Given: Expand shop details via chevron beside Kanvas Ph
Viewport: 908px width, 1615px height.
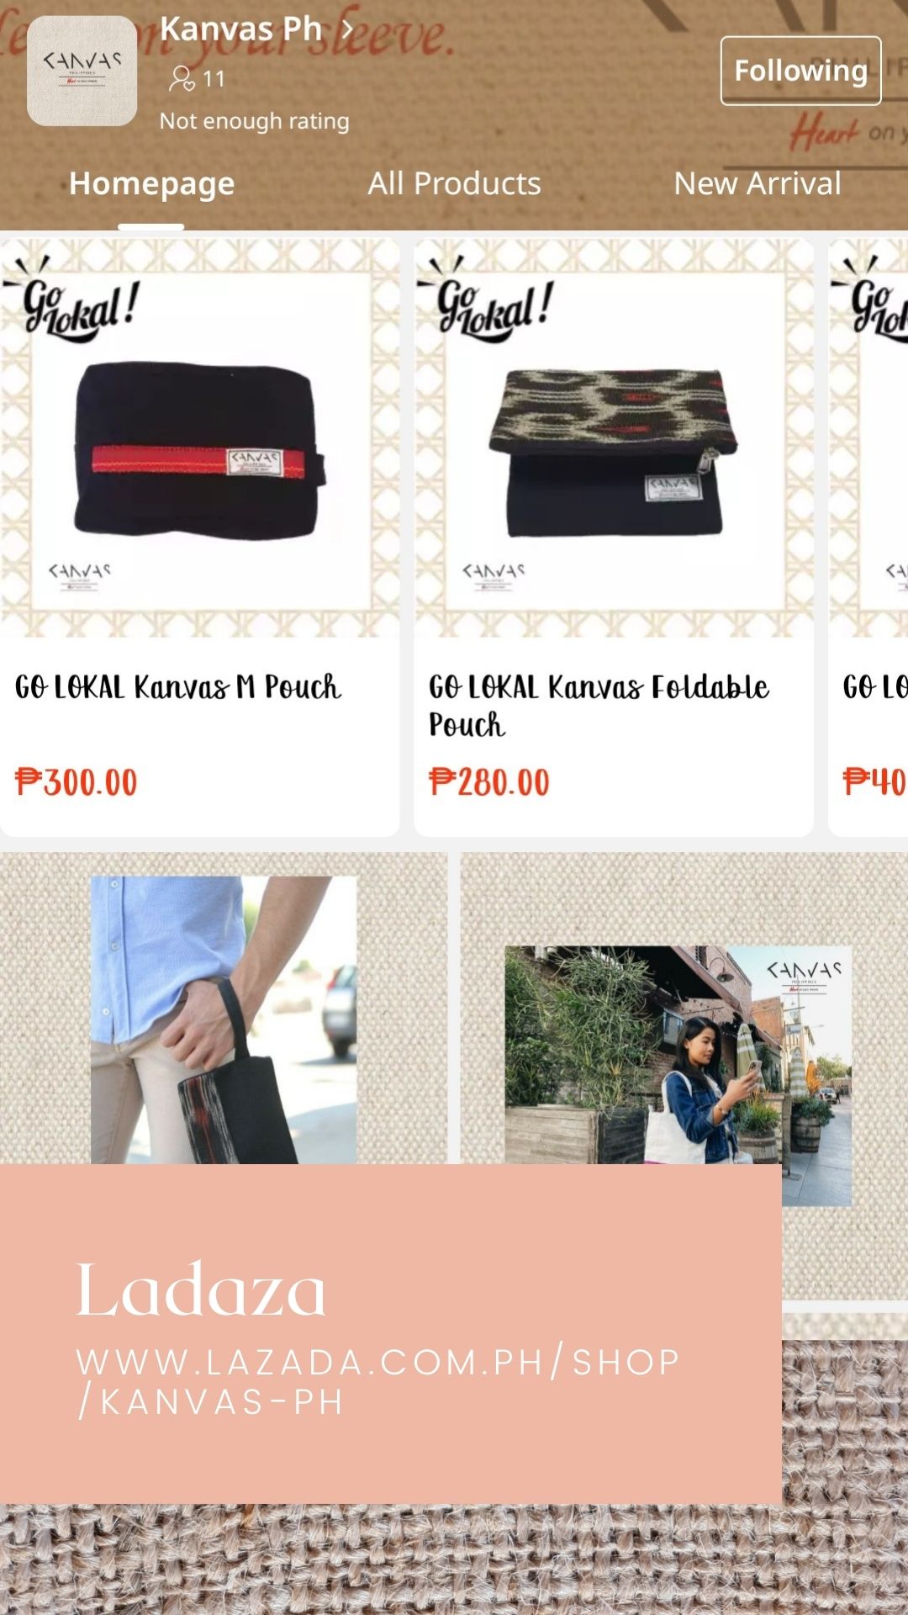Looking at the screenshot, I should (347, 29).
